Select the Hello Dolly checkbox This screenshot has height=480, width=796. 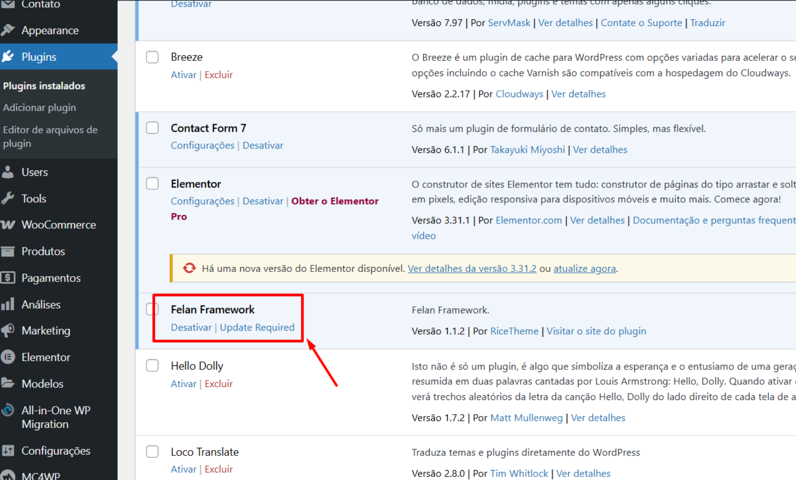152,365
